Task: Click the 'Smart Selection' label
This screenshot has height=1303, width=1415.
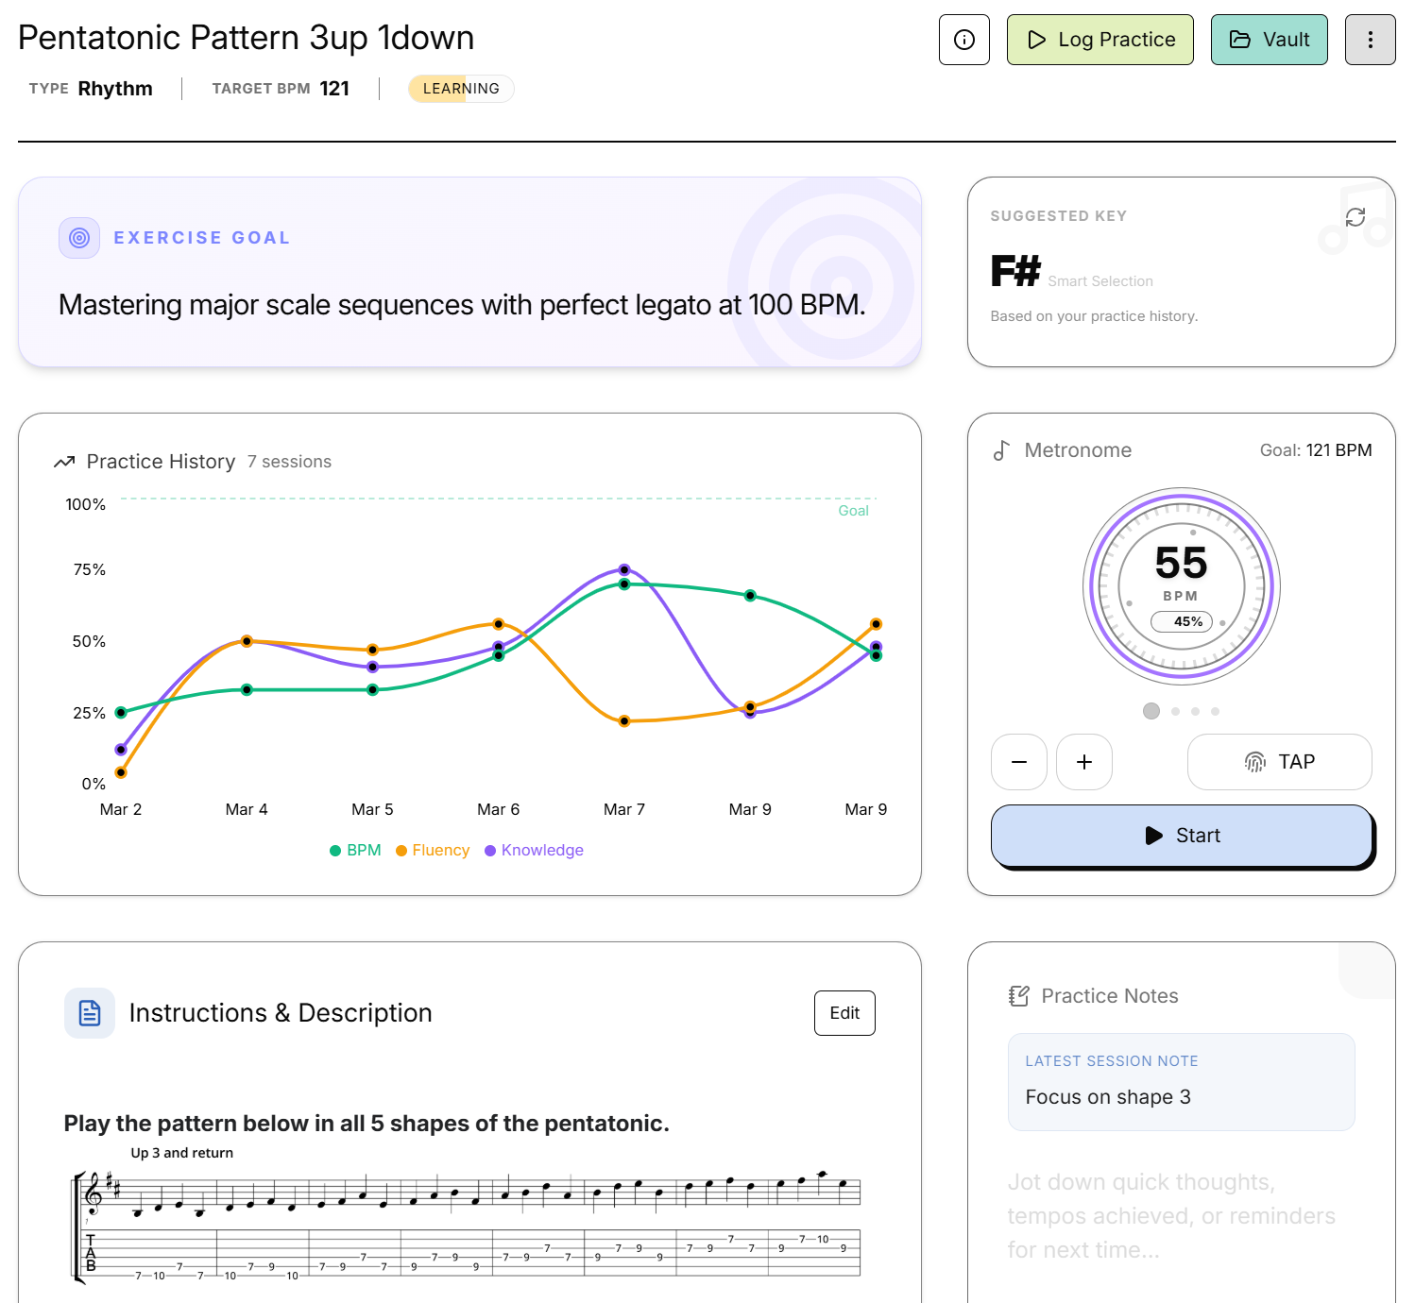Action: coord(1100,281)
